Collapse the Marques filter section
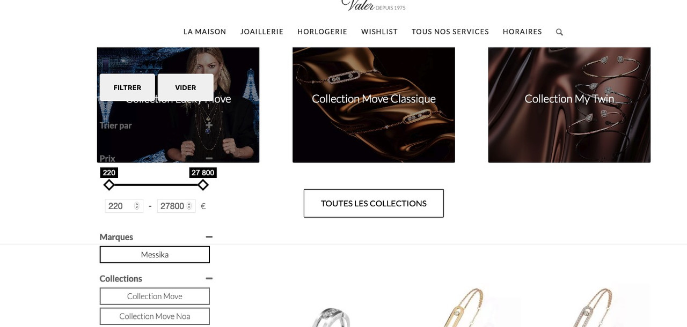Image resolution: width=687 pixels, height=327 pixels. click(x=209, y=237)
